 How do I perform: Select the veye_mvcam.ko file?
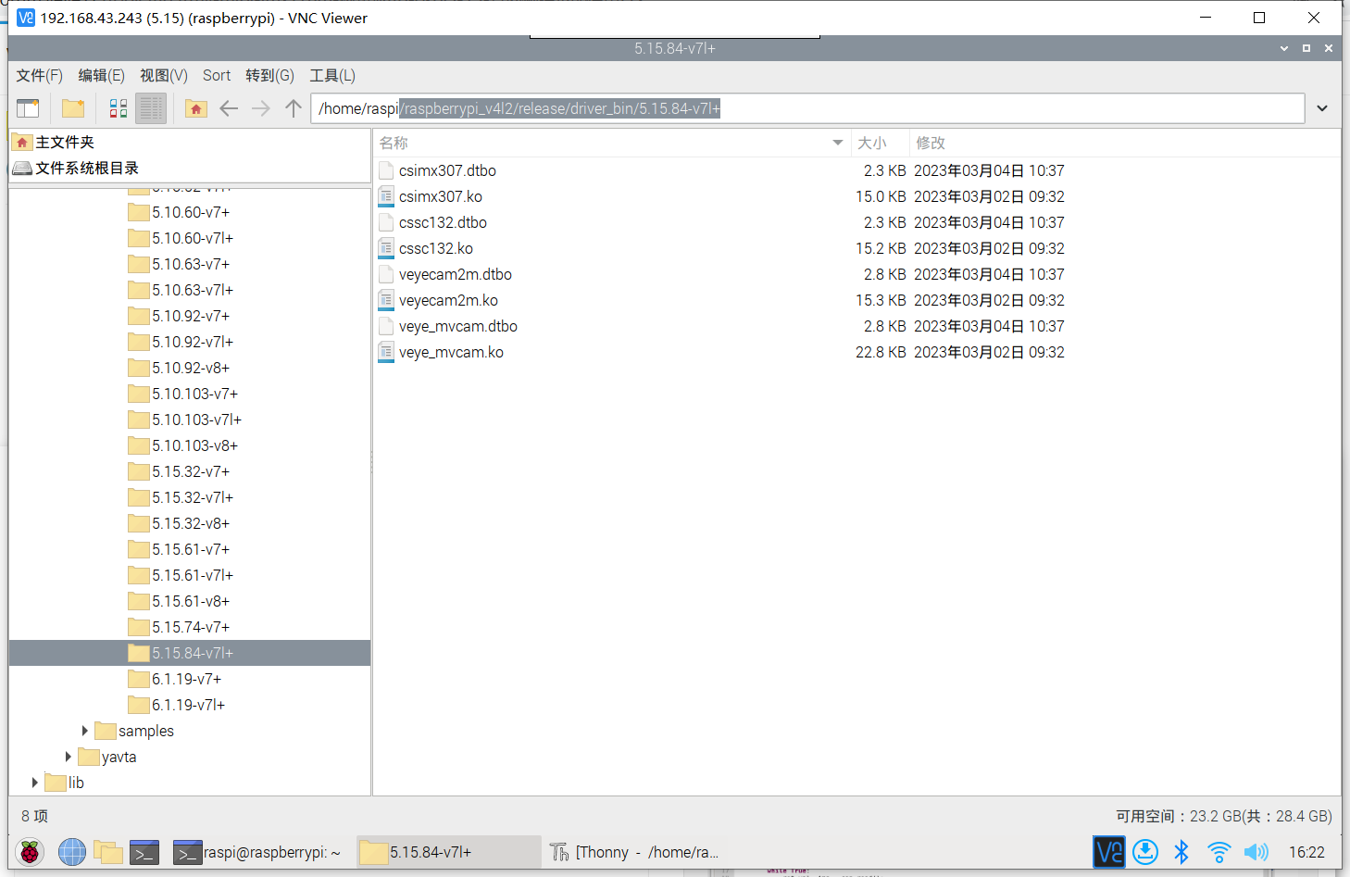451,352
